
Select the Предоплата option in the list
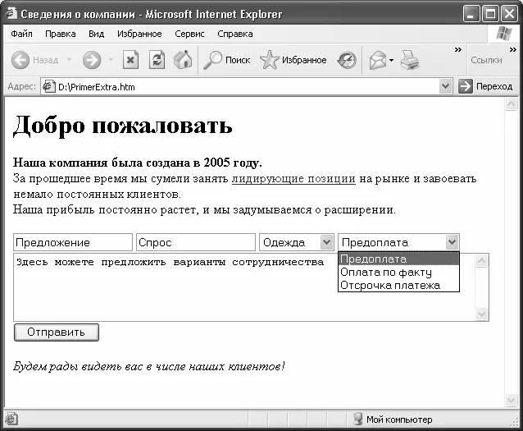pyautogui.click(x=398, y=259)
